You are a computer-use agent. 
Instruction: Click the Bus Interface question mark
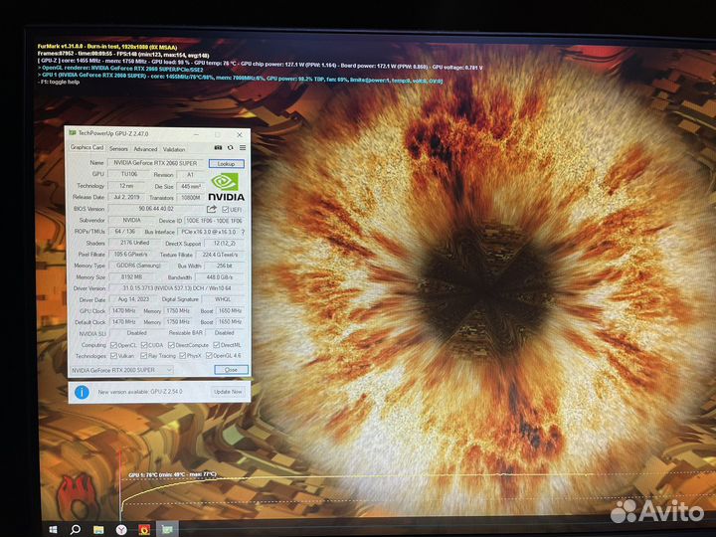[243, 232]
